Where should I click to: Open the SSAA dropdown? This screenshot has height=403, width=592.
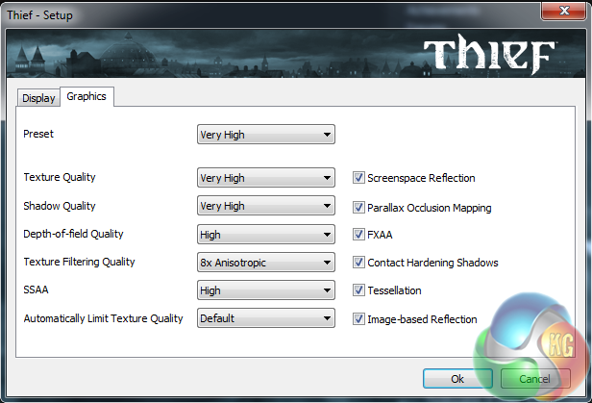click(266, 290)
